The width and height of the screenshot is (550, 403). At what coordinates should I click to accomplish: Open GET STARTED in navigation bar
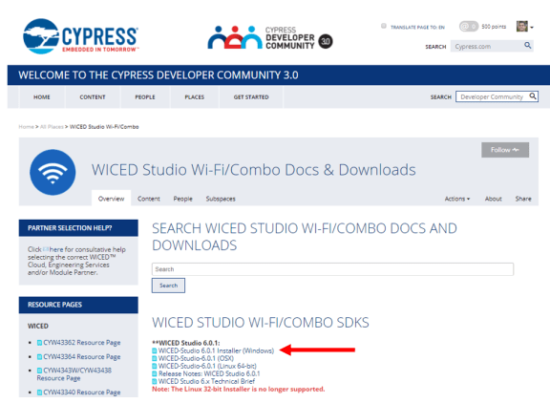click(x=251, y=97)
